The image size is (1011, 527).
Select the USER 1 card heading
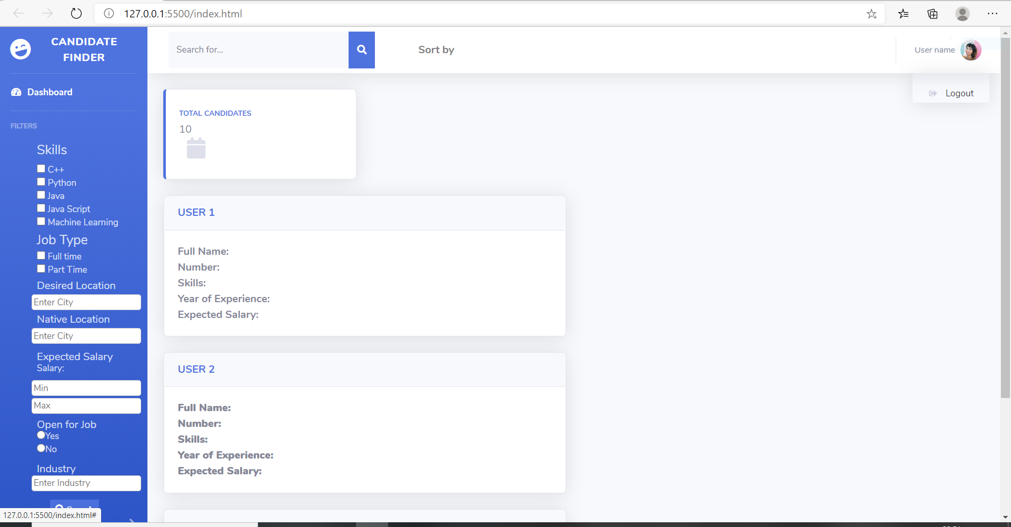click(x=196, y=212)
